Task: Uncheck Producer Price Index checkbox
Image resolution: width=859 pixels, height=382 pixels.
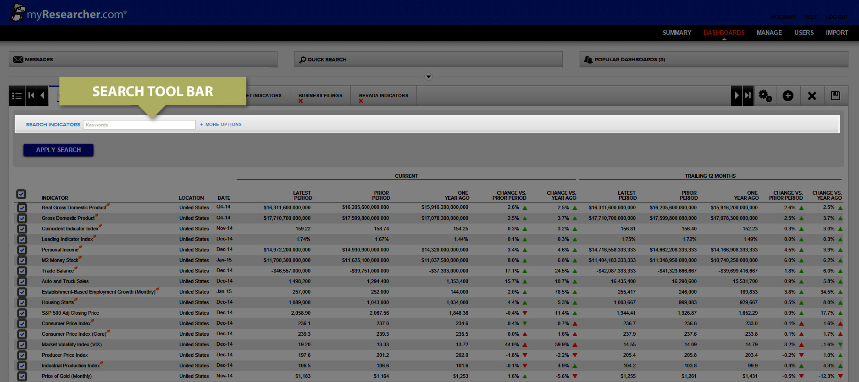Action: (x=22, y=355)
